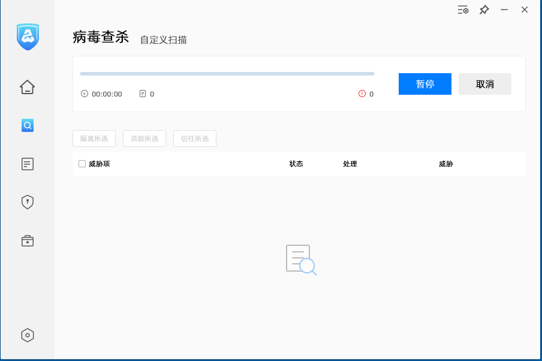Open settings hexagon icon at sidebar bottom
The height and width of the screenshot is (361, 542).
point(28,335)
